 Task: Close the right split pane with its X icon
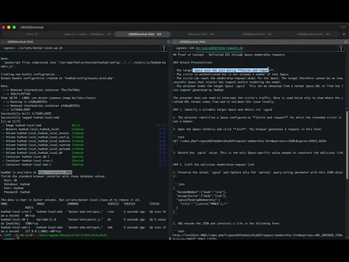click(176, 41)
